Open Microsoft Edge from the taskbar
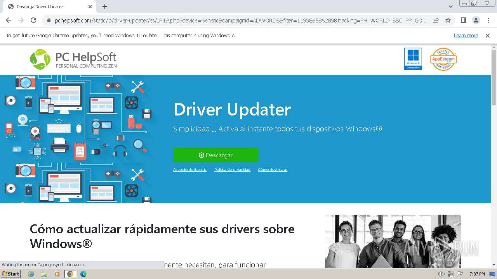The width and height of the screenshot is (497, 279). pyautogui.click(x=83, y=274)
